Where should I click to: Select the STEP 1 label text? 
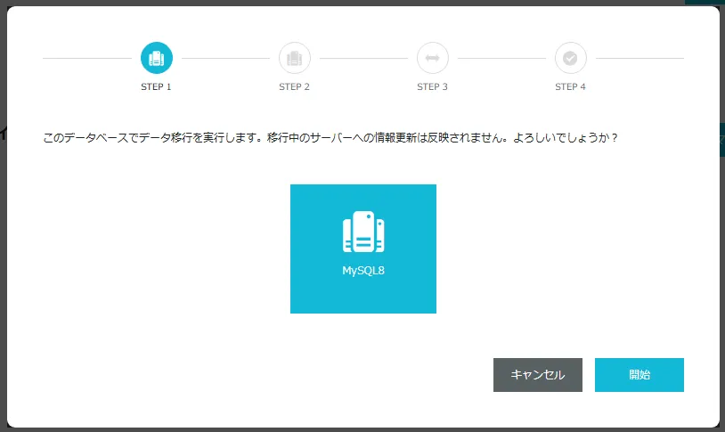(157, 87)
